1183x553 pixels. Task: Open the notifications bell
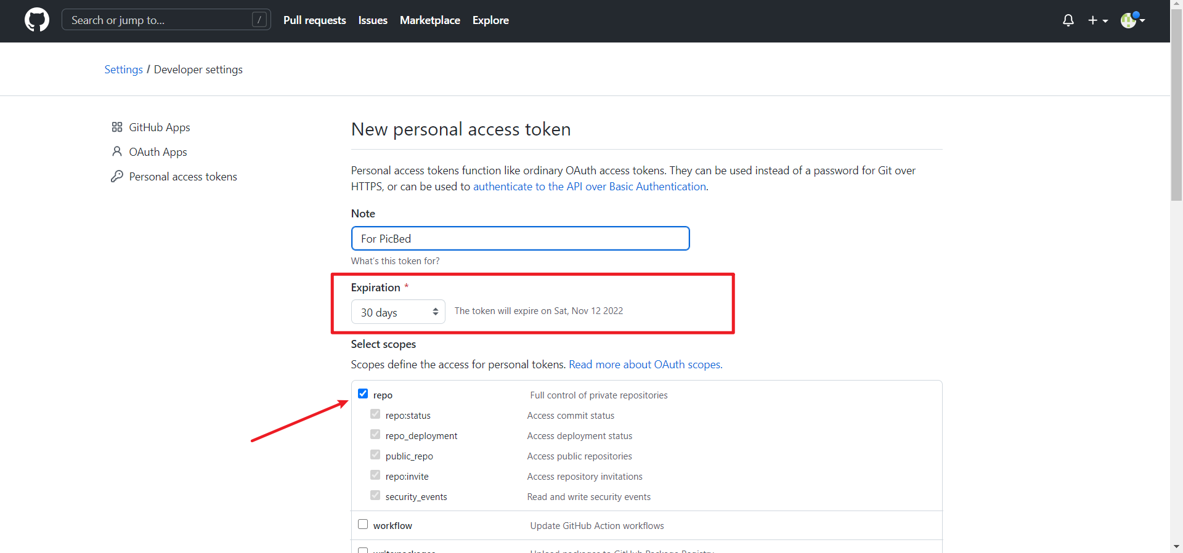[x=1068, y=20]
